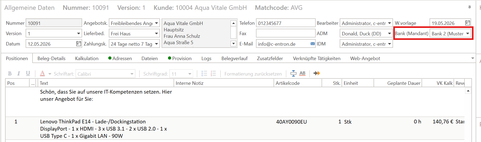Click the Artikelcode column header
The image size is (481, 142).
tap(298, 83)
